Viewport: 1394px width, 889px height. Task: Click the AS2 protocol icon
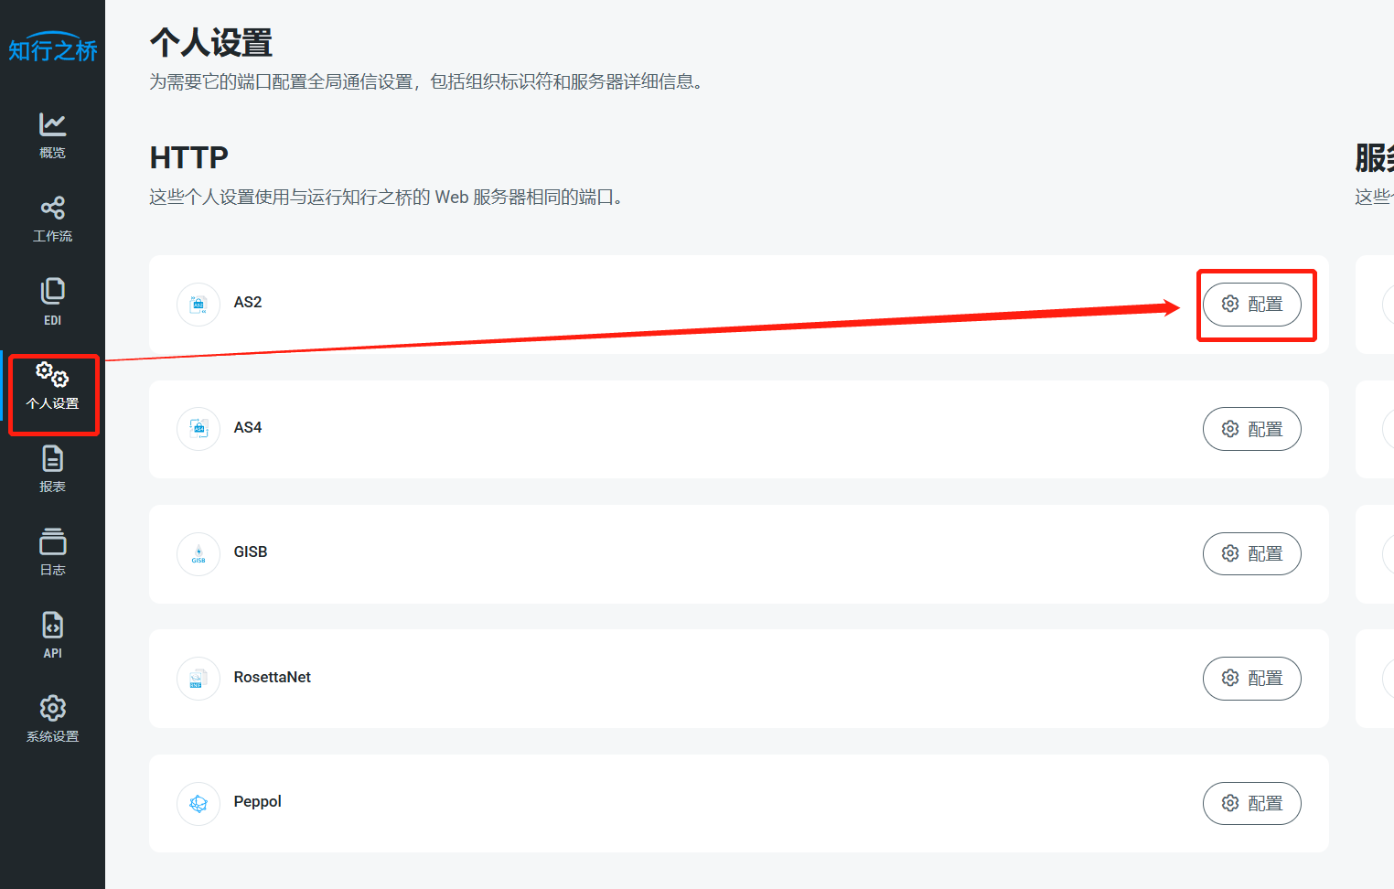click(198, 305)
